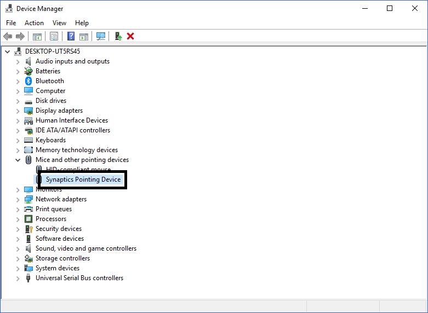Click the Keyboards category icon

pyautogui.click(x=28, y=140)
